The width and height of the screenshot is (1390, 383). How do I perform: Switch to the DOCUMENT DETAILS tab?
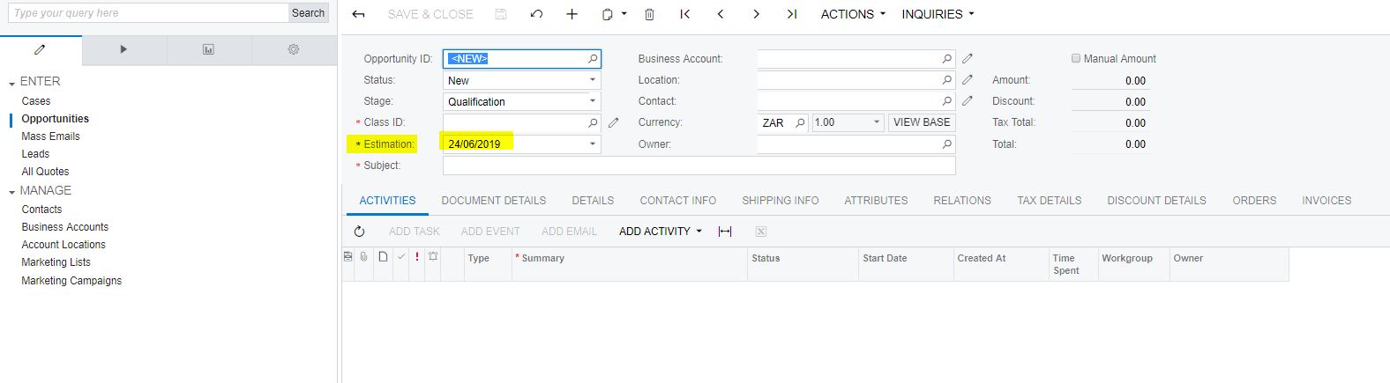[x=493, y=201]
